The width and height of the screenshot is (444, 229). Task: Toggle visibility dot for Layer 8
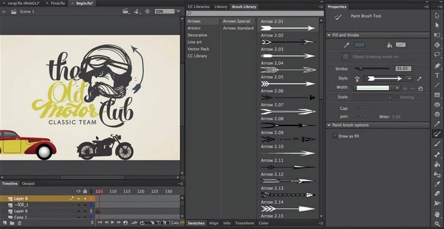(x=78, y=199)
